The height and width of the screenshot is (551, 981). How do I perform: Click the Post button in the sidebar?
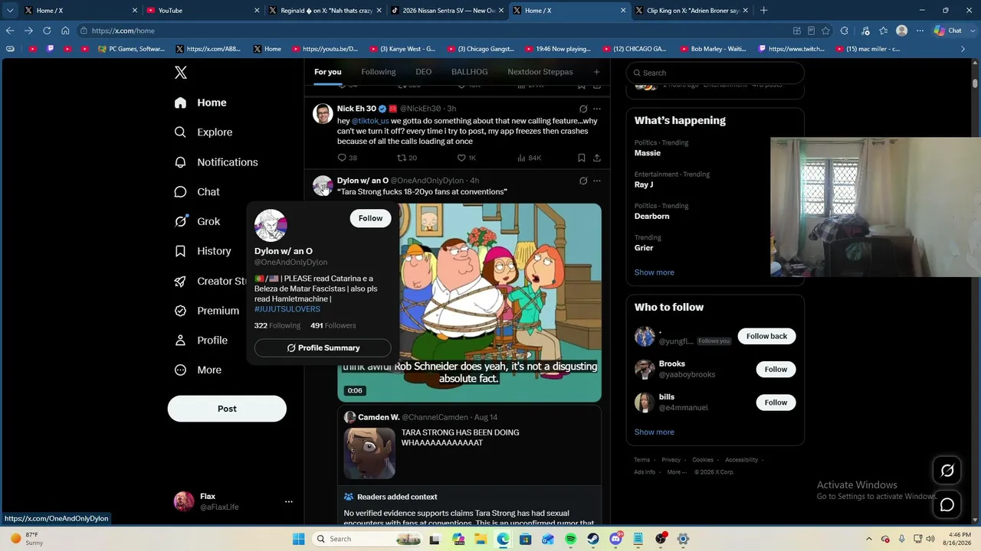click(227, 409)
